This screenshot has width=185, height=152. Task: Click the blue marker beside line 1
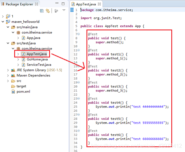(x=72, y=10)
